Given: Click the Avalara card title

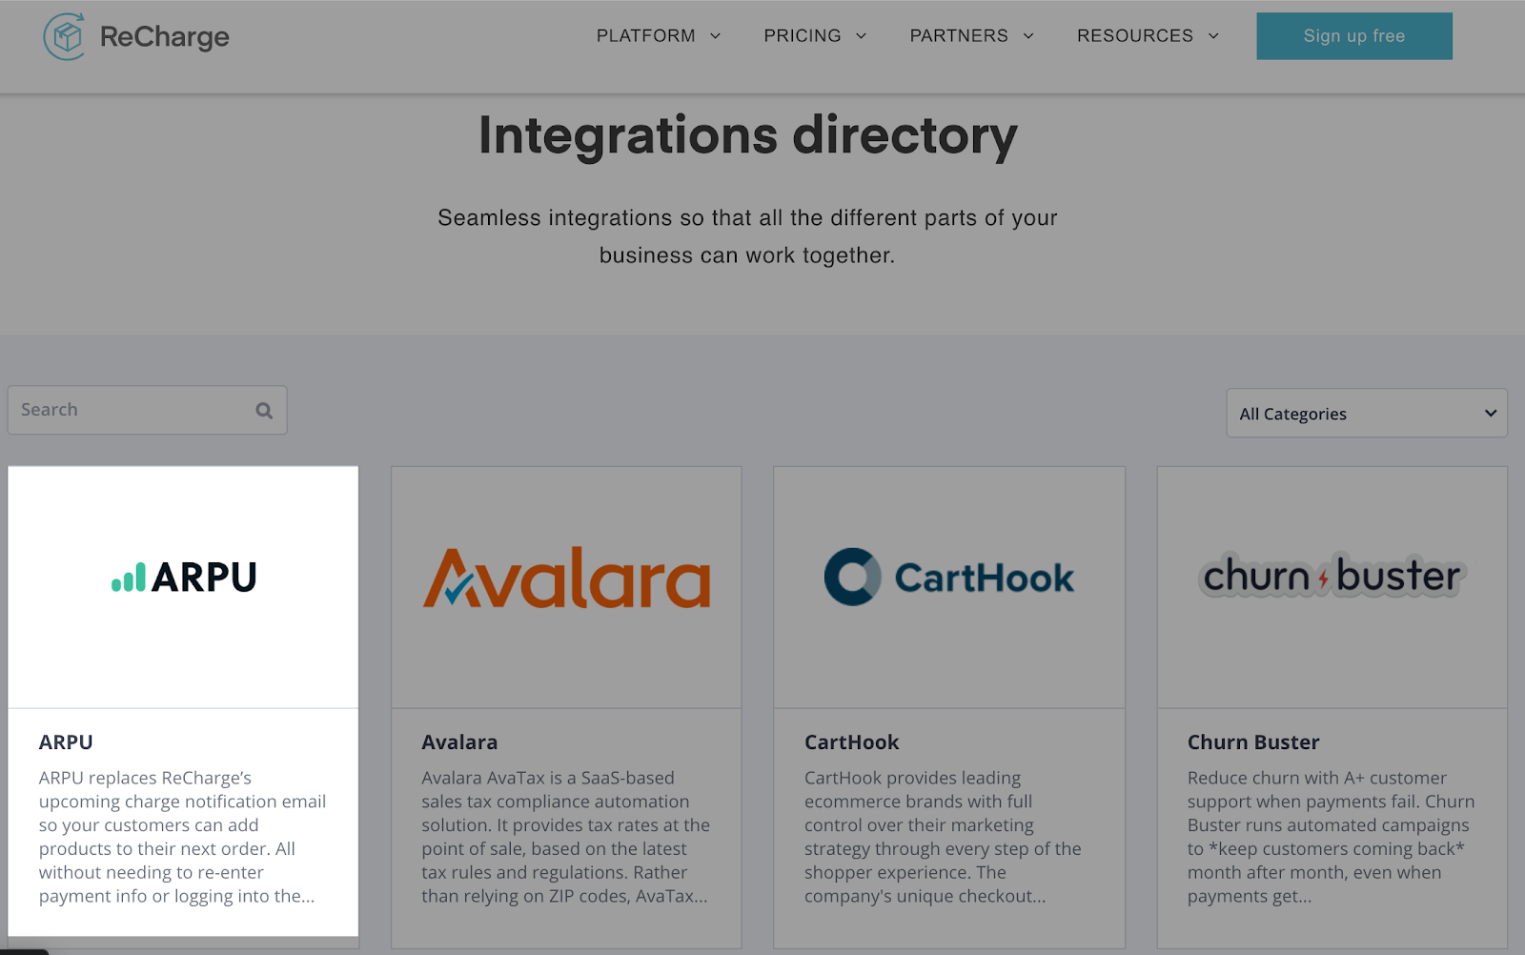Looking at the screenshot, I should tap(459, 742).
